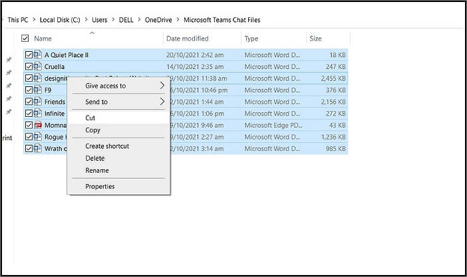Click the Rogue document file icon

tap(38, 137)
